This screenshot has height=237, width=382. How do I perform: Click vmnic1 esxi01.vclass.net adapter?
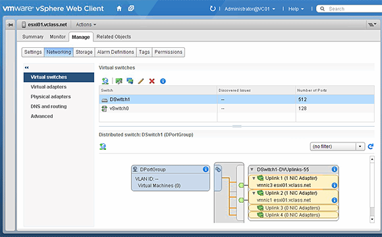point(284,200)
